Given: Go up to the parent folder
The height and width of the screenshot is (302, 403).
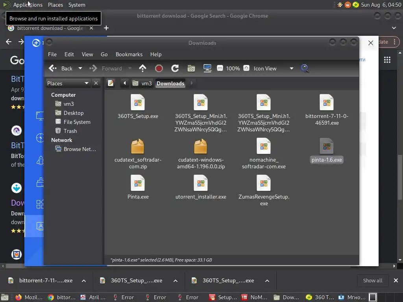Looking at the screenshot, I should pyautogui.click(x=142, y=68).
